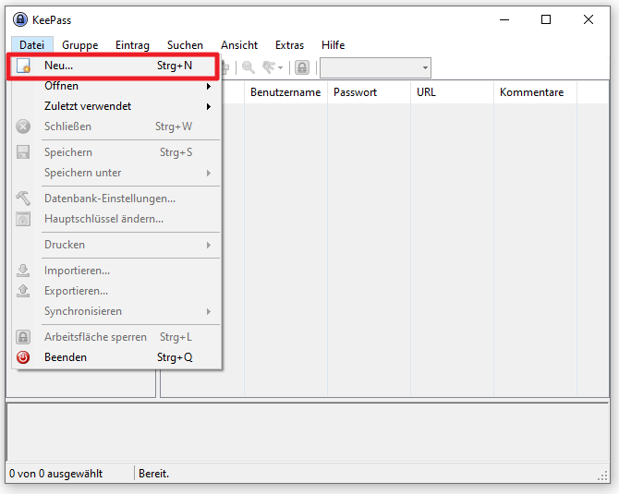Viewport: 619px width, 494px height.
Task: Click the lock workspace icon in the toolbar
Action: click(302, 67)
